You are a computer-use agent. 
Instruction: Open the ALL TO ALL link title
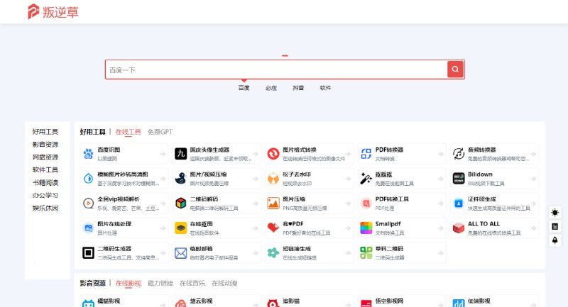pos(484,224)
